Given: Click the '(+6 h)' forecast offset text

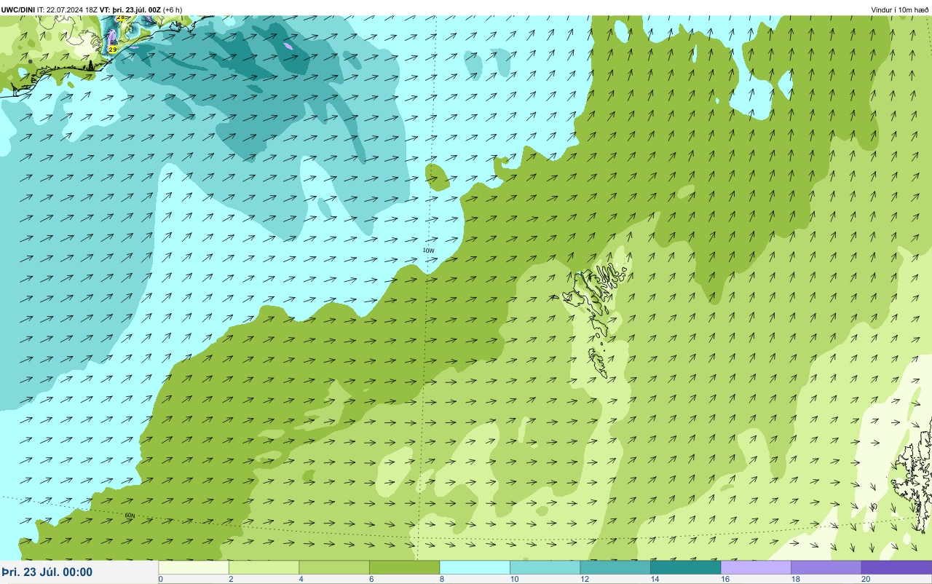Looking at the screenshot, I should point(173,9).
